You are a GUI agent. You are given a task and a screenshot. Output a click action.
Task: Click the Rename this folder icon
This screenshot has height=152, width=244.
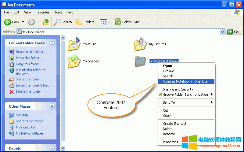click(x=12, y=52)
